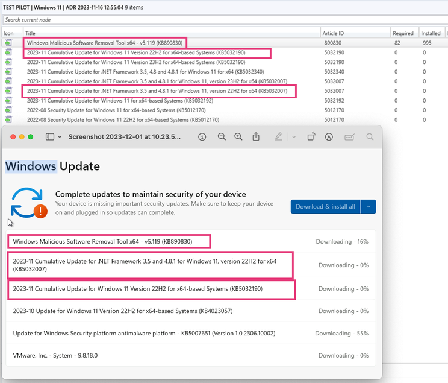
Task: Click the Preview sidebar toggle icon
Action: [50, 137]
